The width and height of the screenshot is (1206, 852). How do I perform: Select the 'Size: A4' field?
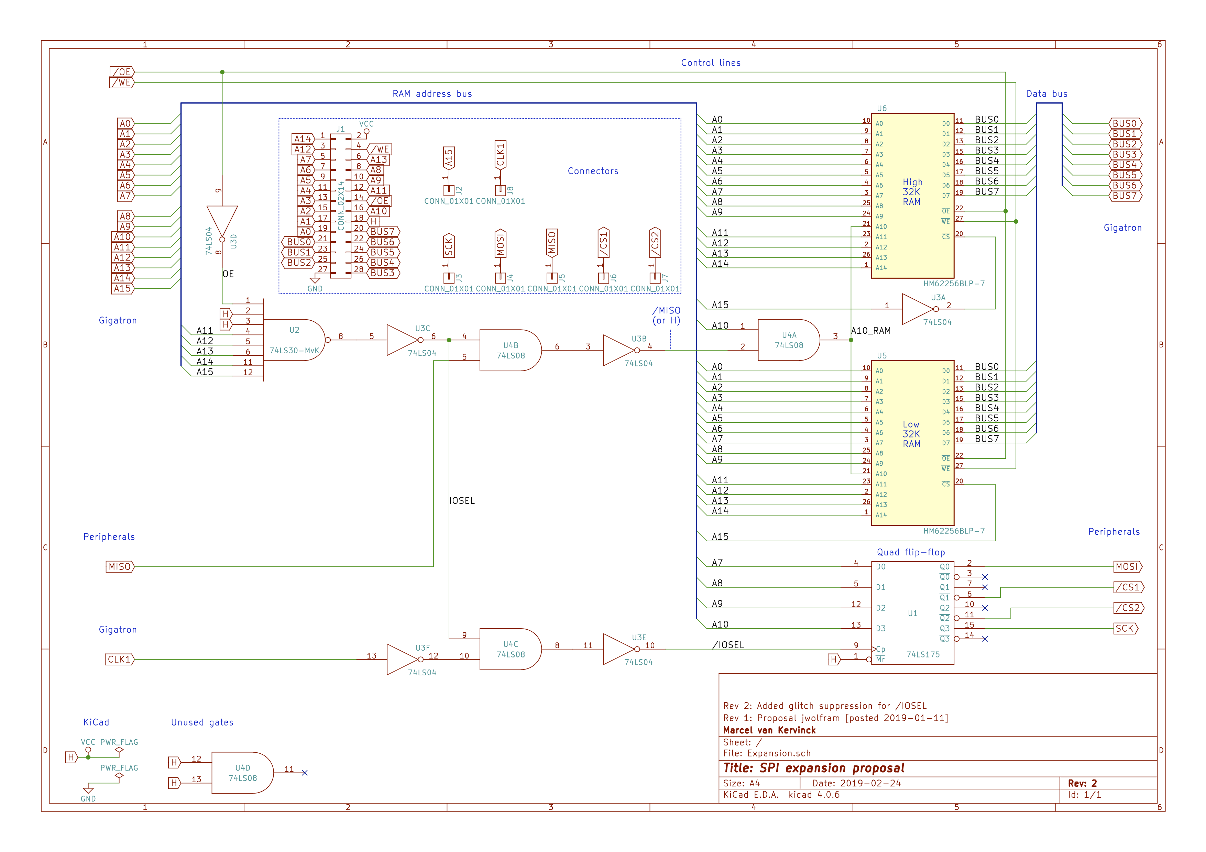[741, 783]
